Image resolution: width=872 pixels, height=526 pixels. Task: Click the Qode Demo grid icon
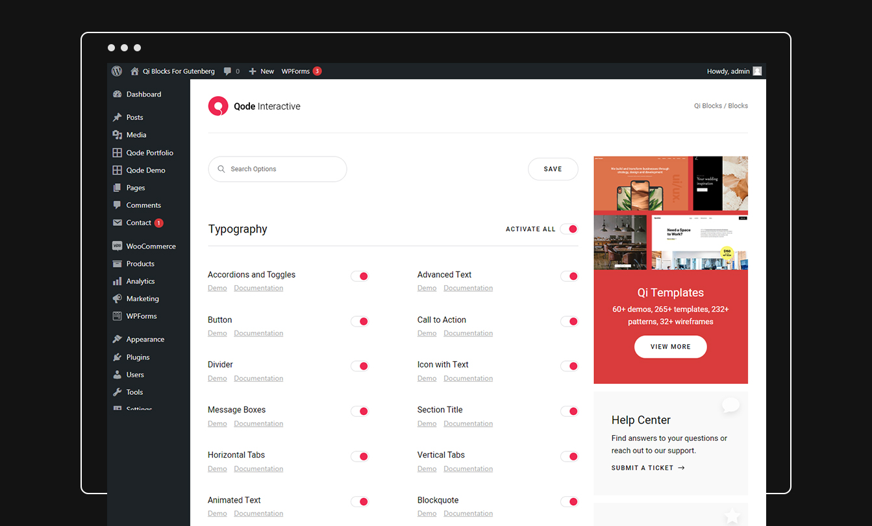pos(117,170)
